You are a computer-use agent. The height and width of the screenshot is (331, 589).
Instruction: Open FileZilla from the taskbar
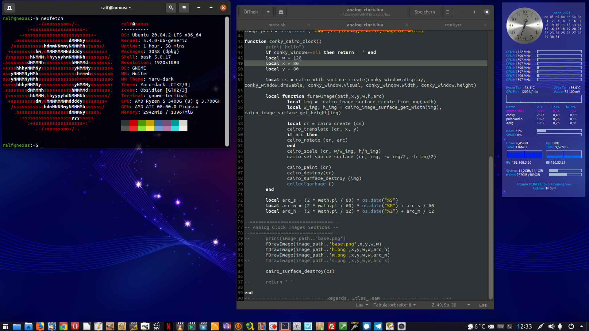[x=332, y=326]
